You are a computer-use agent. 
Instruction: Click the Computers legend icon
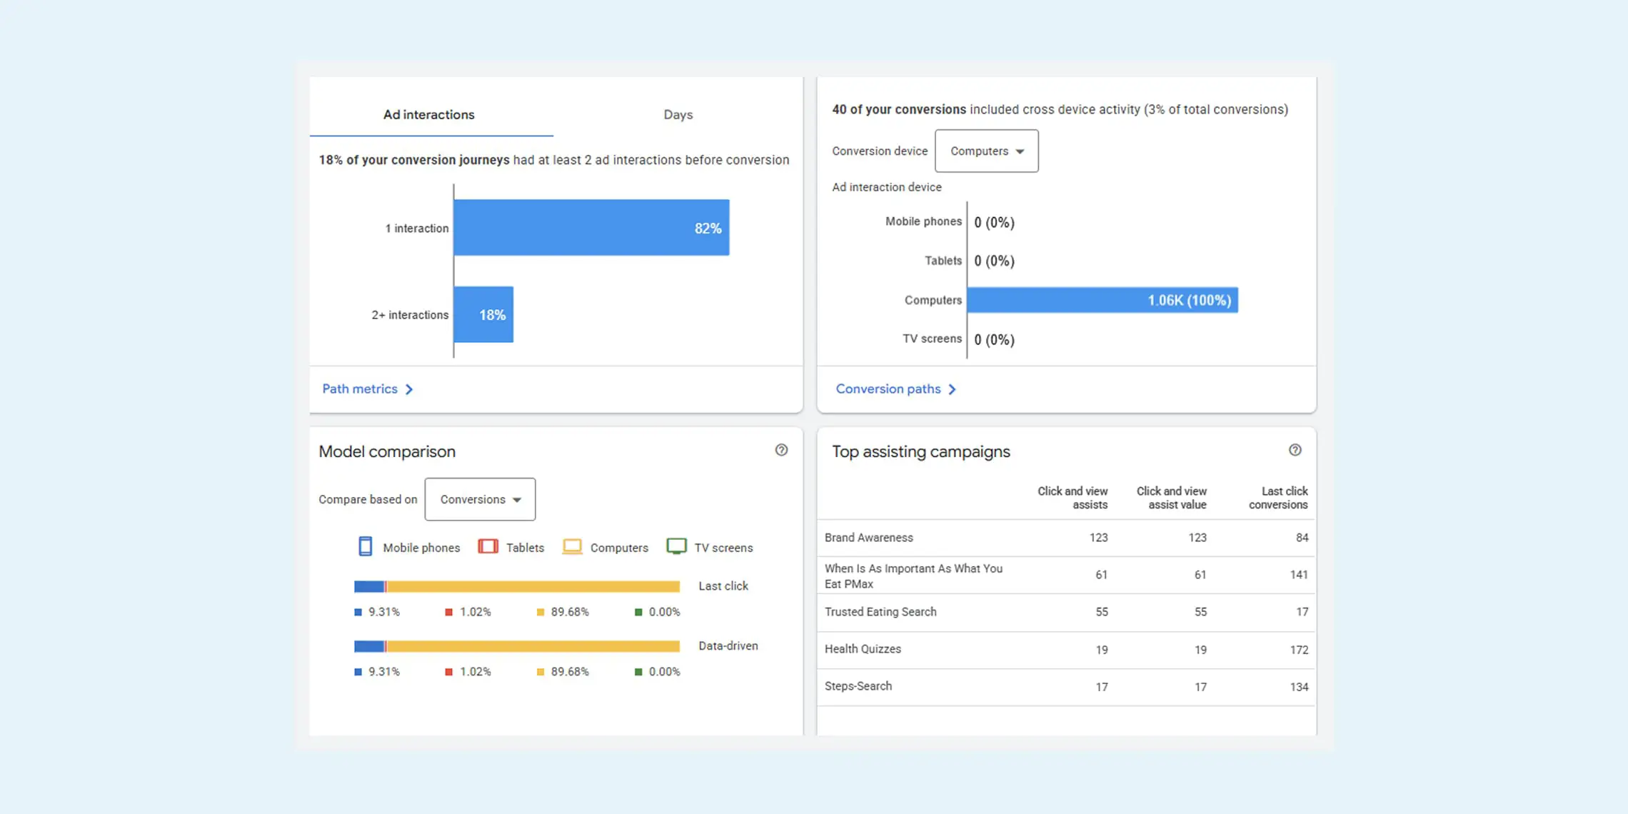(572, 547)
